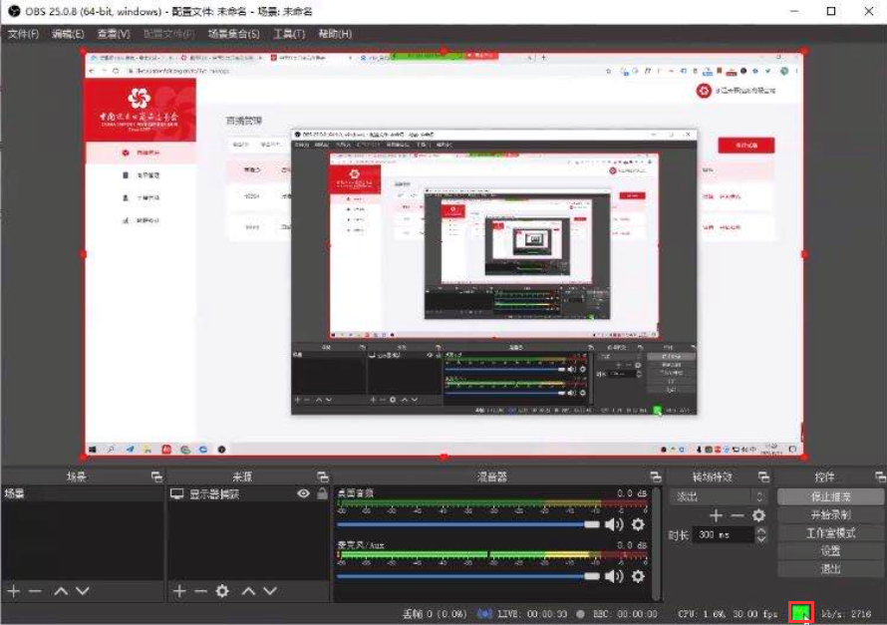The height and width of the screenshot is (625, 887).
Task: Click the desktop audio volume slider
Action: point(468,524)
